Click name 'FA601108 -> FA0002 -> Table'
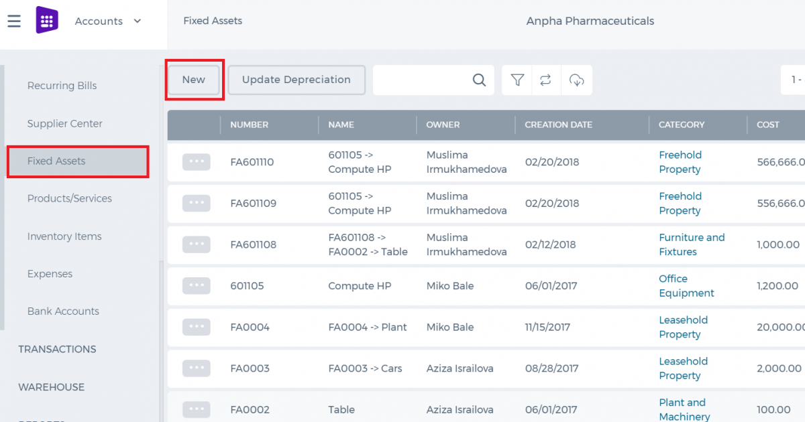 368,244
